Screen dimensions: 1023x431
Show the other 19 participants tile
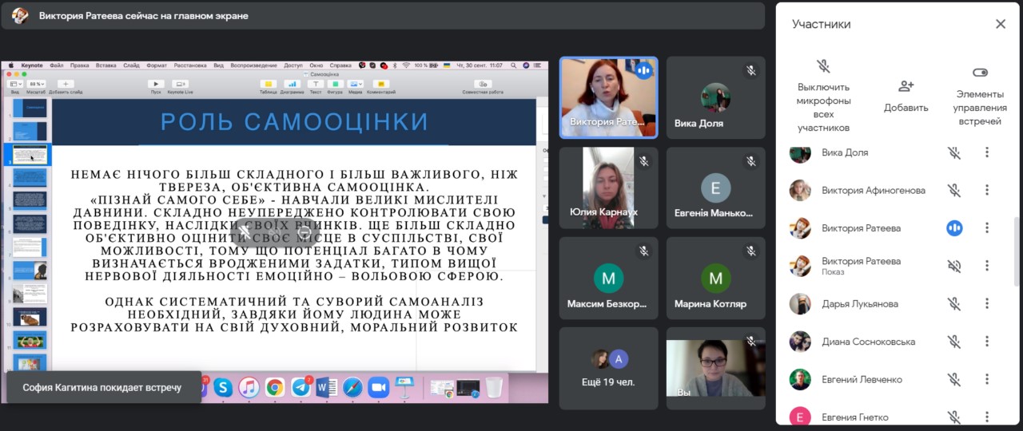pyautogui.click(x=608, y=366)
